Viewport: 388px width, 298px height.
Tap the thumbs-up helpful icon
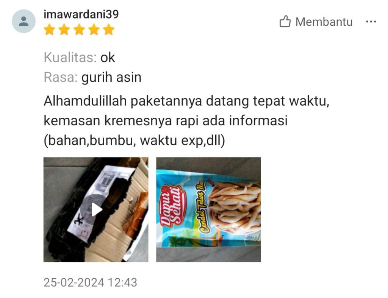pos(285,21)
